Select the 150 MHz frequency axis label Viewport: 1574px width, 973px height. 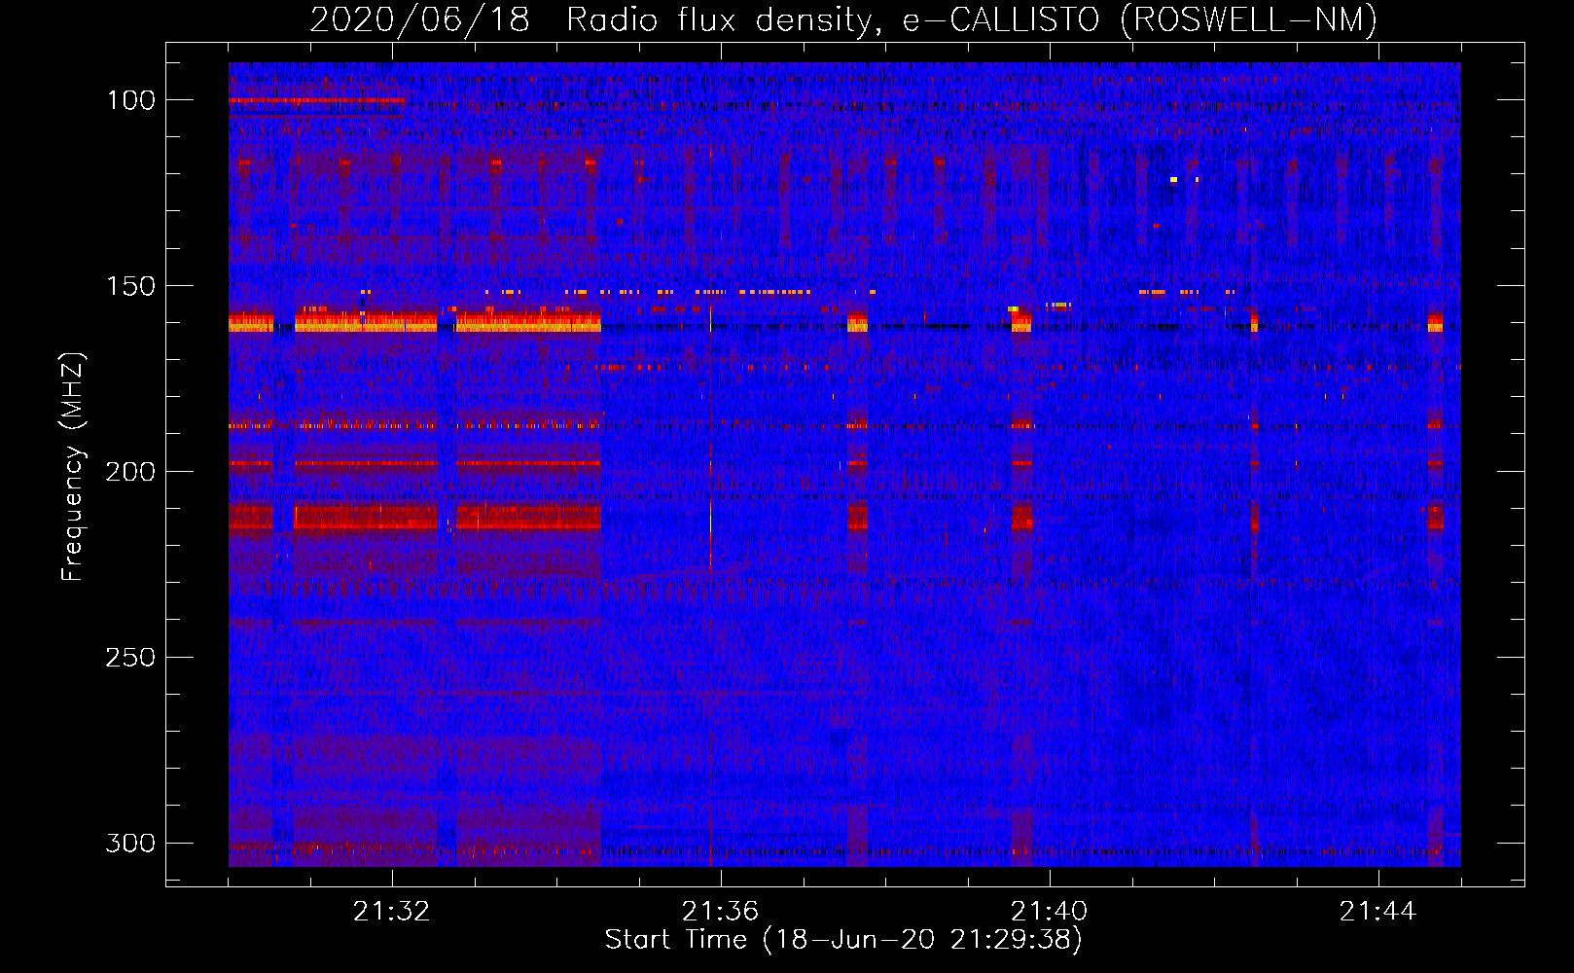click(x=131, y=286)
